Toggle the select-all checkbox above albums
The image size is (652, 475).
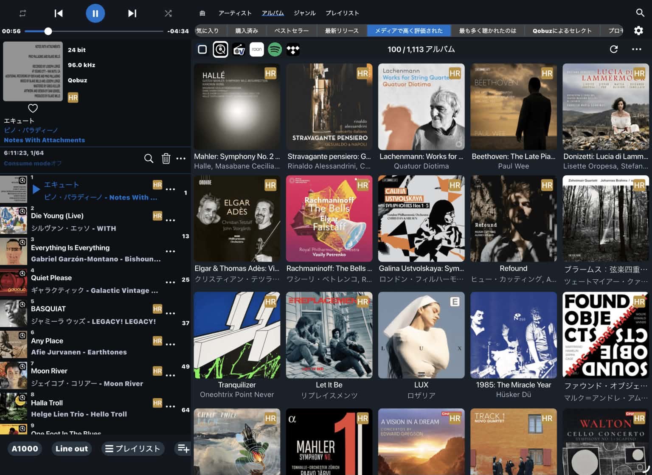click(202, 50)
